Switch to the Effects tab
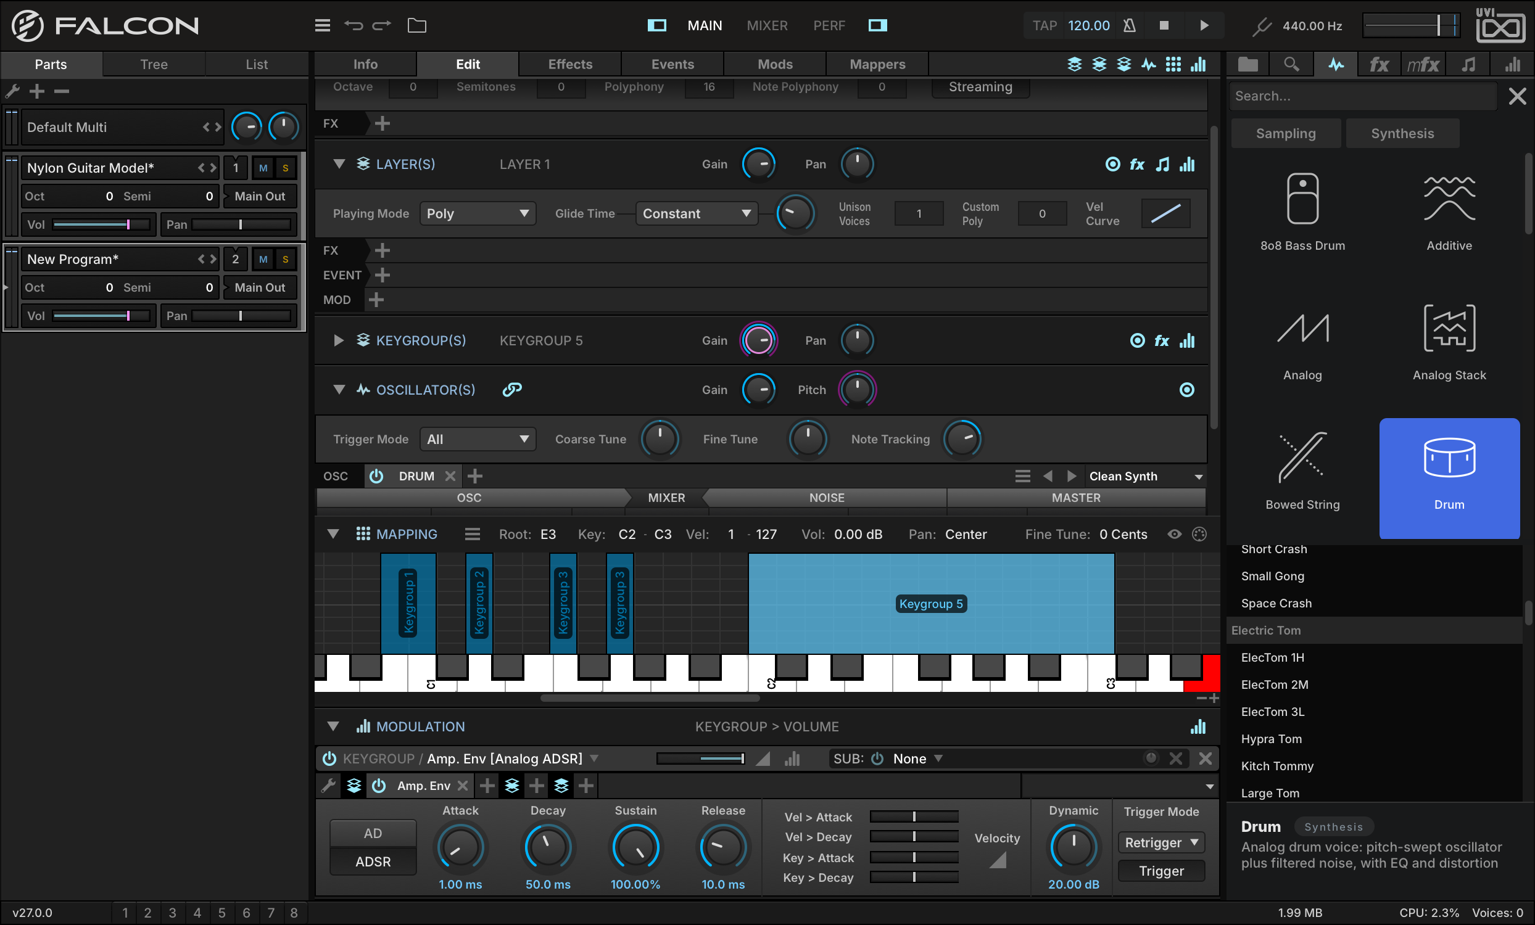Screen dimensions: 1535x925 [570, 64]
